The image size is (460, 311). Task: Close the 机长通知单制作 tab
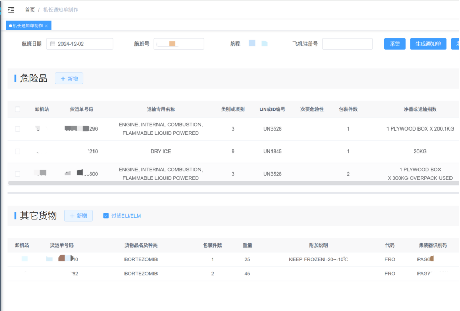coord(46,26)
